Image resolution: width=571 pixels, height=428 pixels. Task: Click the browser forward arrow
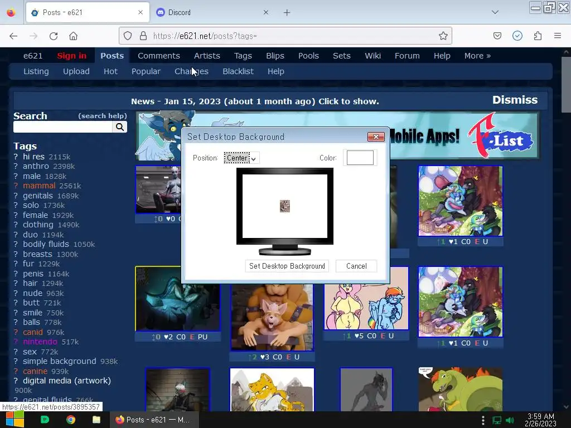pyautogui.click(x=33, y=36)
